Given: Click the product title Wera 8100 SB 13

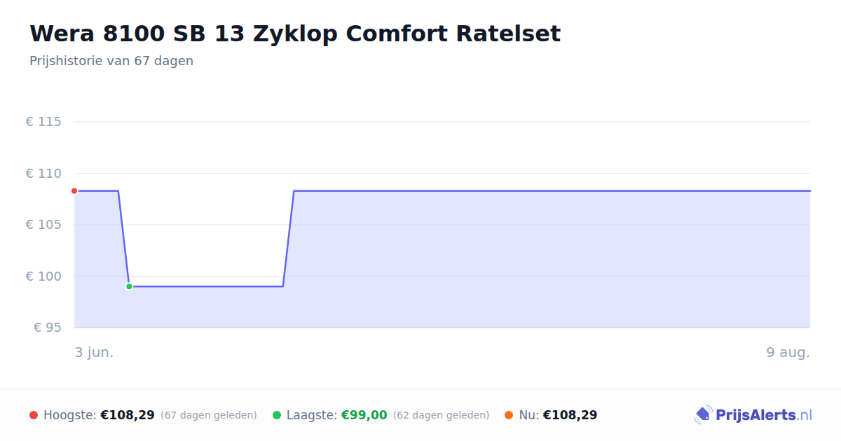Looking at the screenshot, I should [295, 34].
